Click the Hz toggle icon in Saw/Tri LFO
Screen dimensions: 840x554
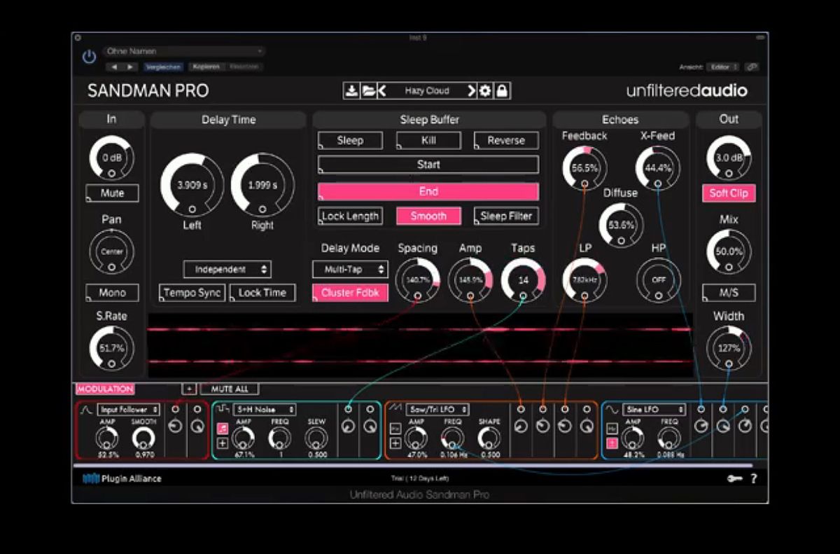[395, 428]
